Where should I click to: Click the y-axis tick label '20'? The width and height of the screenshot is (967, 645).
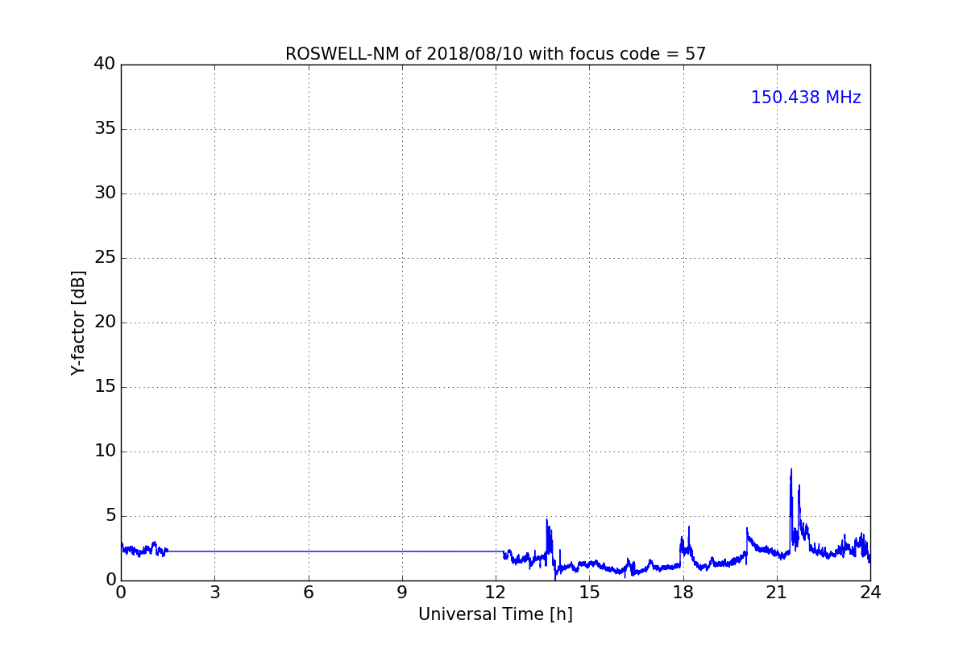click(105, 322)
